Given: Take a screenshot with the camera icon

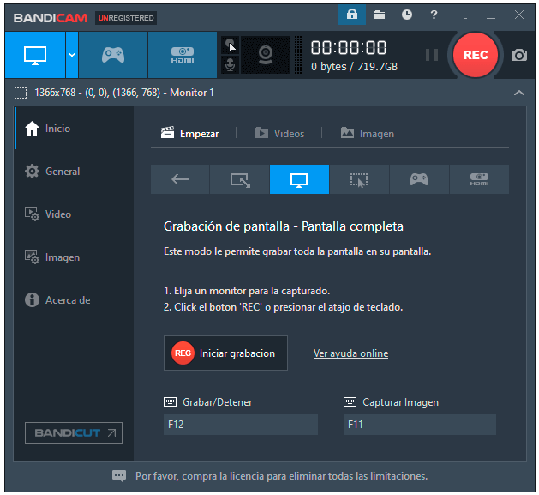Looking at the screenshot, I should (x=519, y=55).
